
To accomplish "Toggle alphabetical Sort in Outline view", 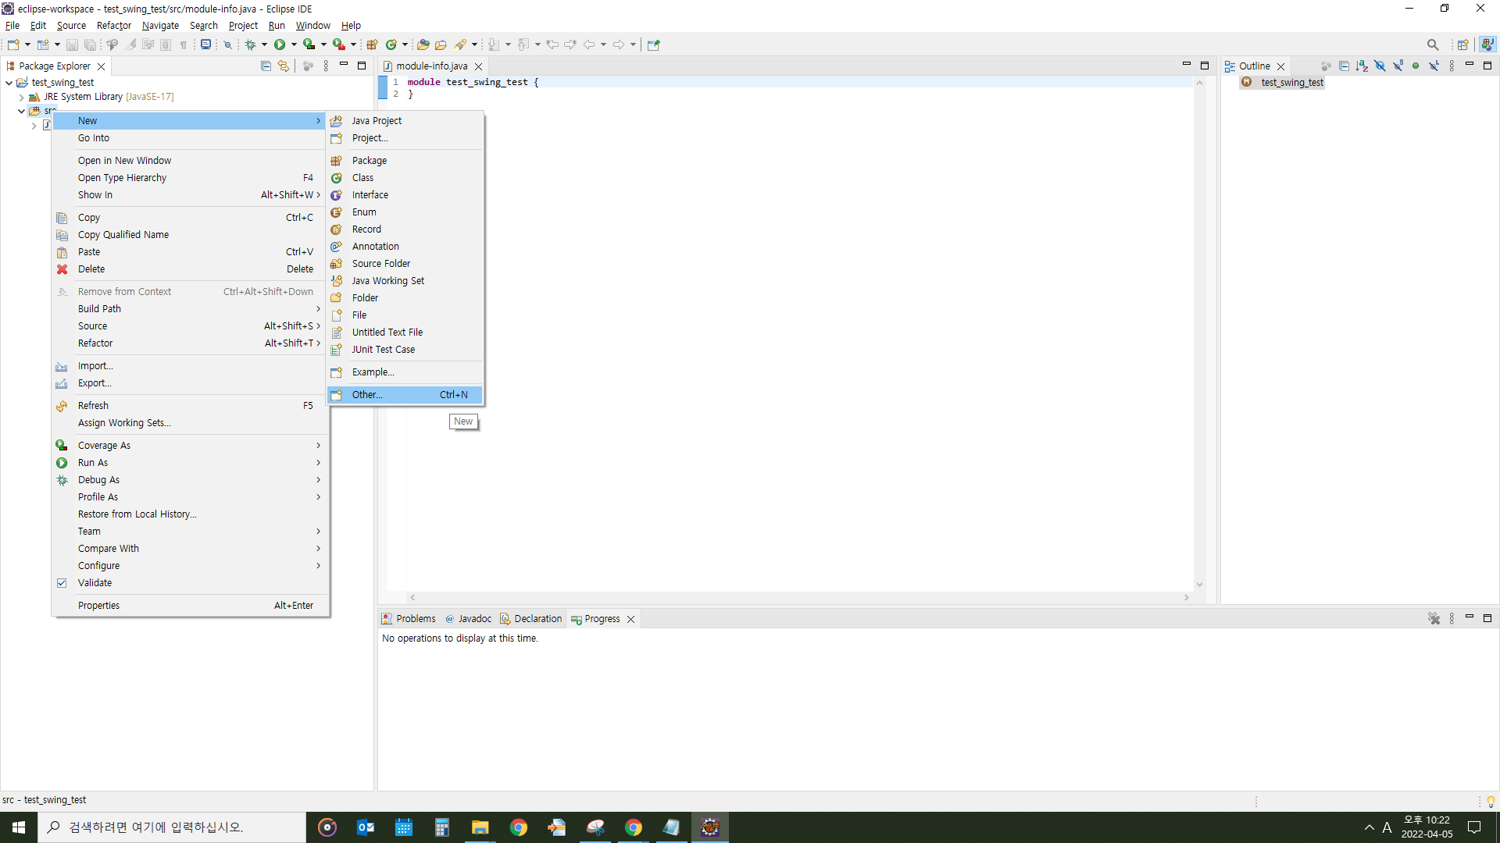I will (1362, 66).
